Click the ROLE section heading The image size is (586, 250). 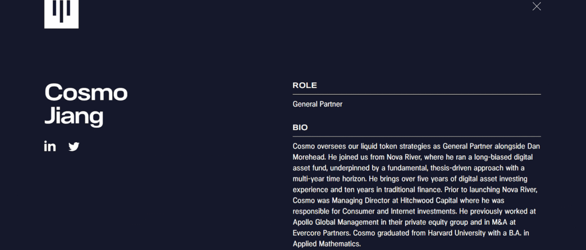[304, 85]
